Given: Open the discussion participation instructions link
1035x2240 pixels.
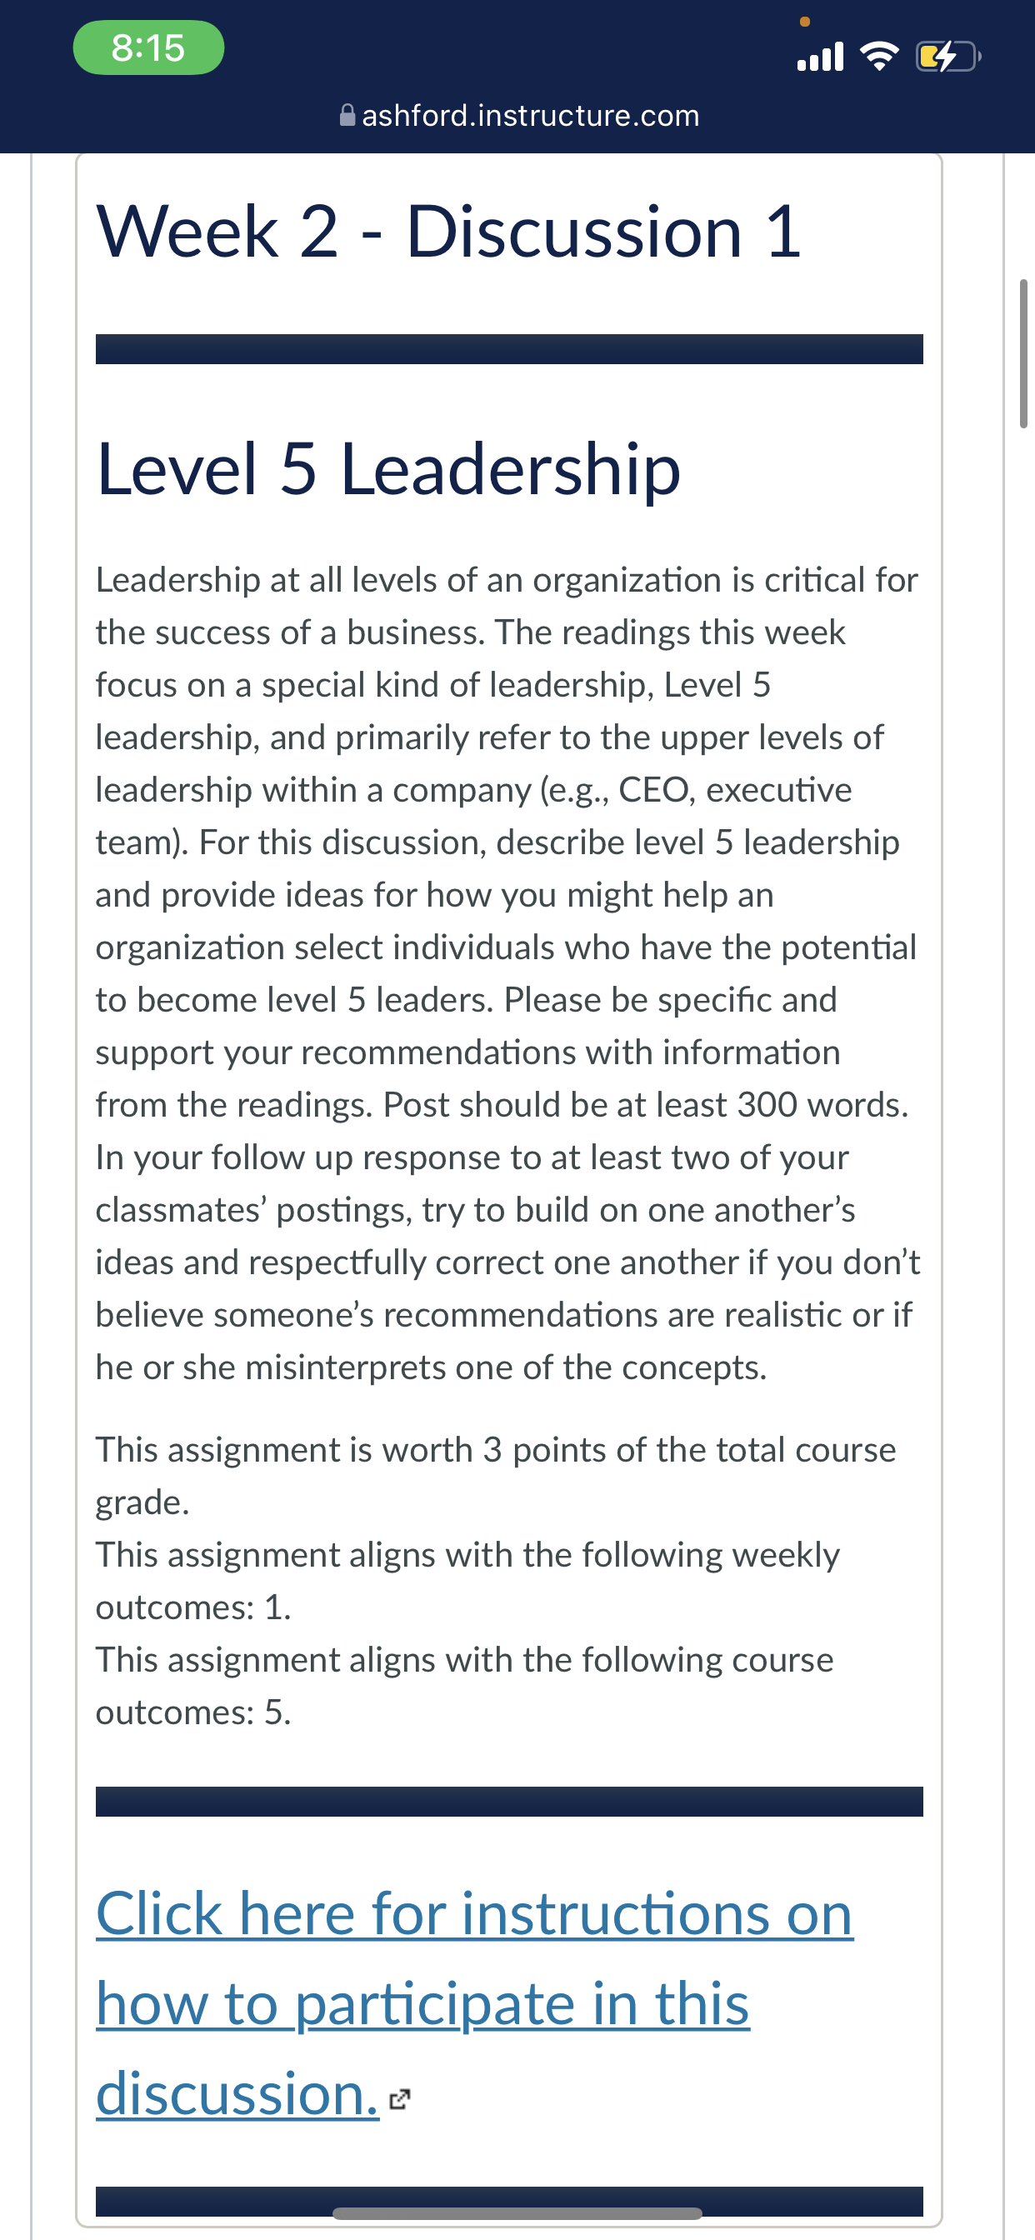Looking at the screenshot, I should (475, 2003).
